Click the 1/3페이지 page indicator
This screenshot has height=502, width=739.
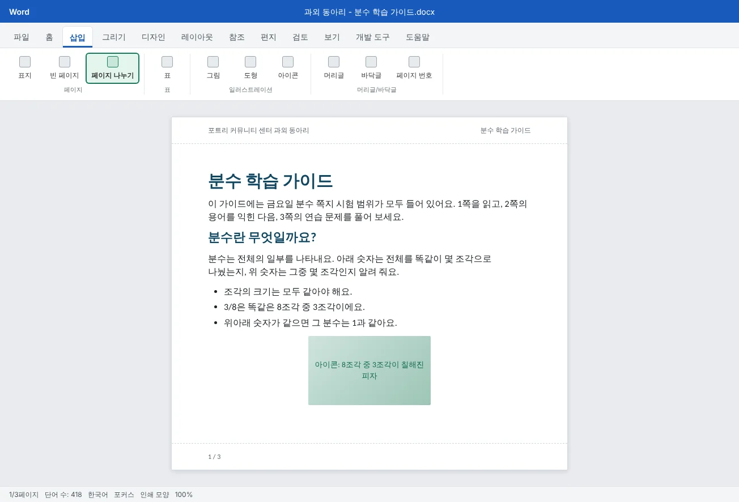[x=24, y=495]
